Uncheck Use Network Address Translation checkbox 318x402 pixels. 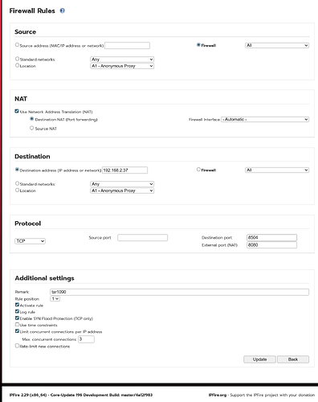click(x=17, y=111)
